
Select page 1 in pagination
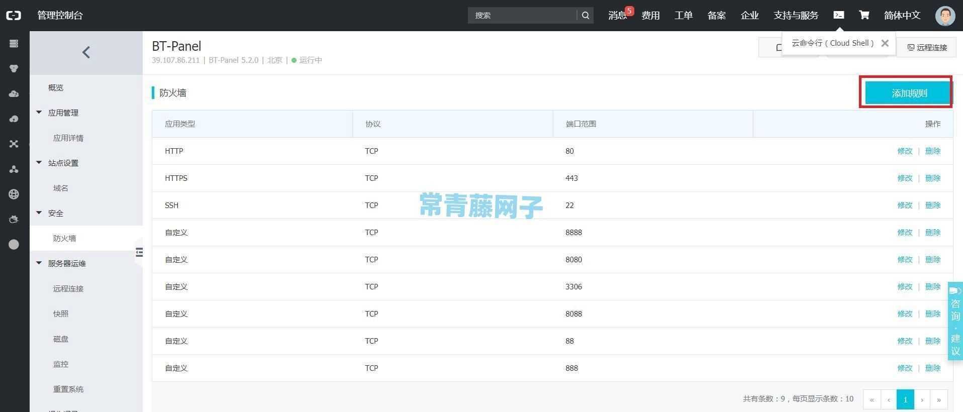[x=905, y=399]
